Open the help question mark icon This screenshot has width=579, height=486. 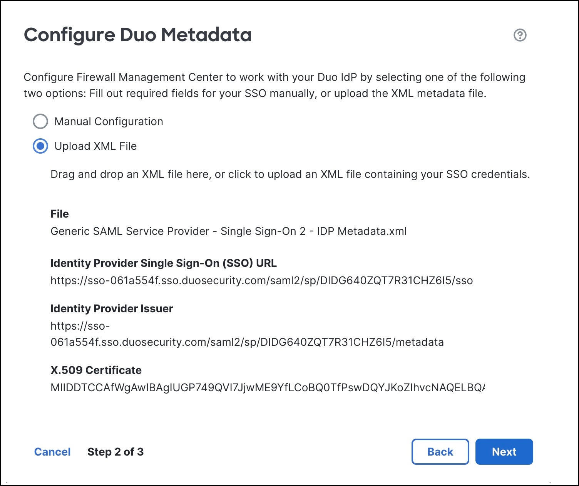point(520,35)
